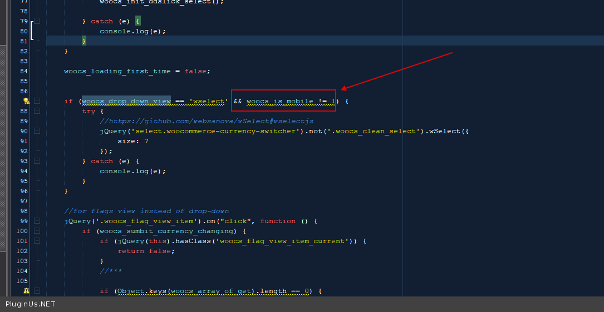Screen dimensions: 604x312
Task: Collapse the if block starting at line 87
Action: (x=37, y=101)
